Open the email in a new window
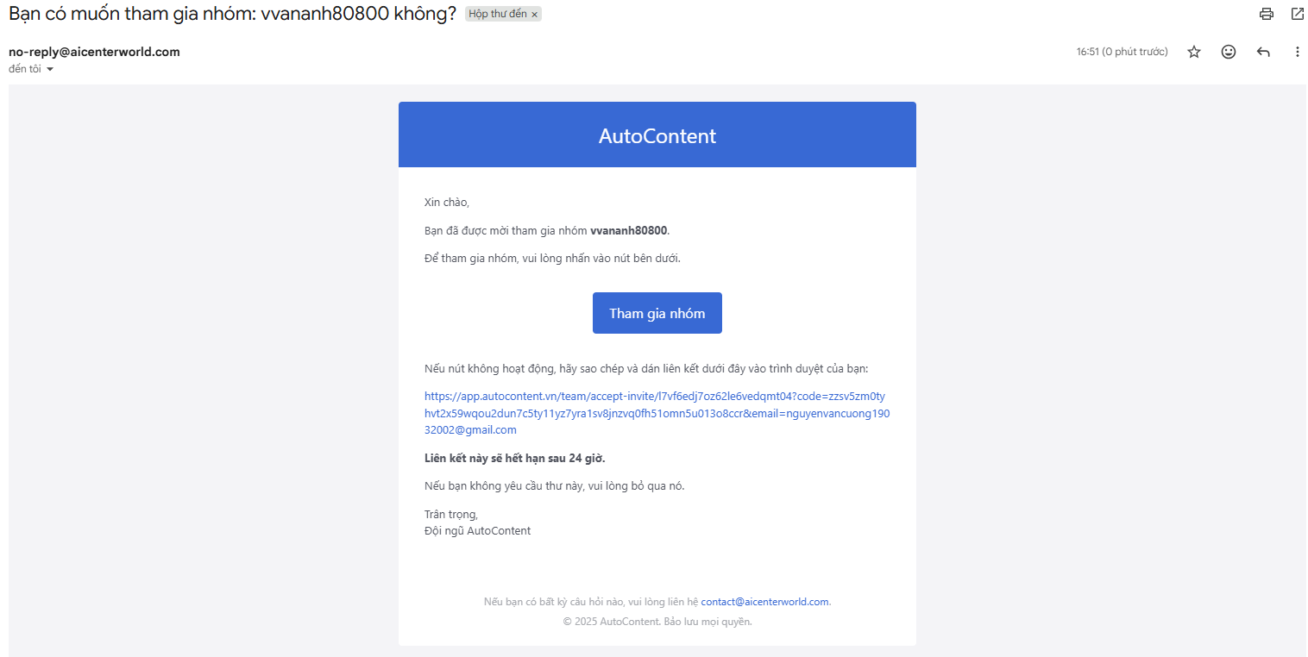 point(1297,14)
